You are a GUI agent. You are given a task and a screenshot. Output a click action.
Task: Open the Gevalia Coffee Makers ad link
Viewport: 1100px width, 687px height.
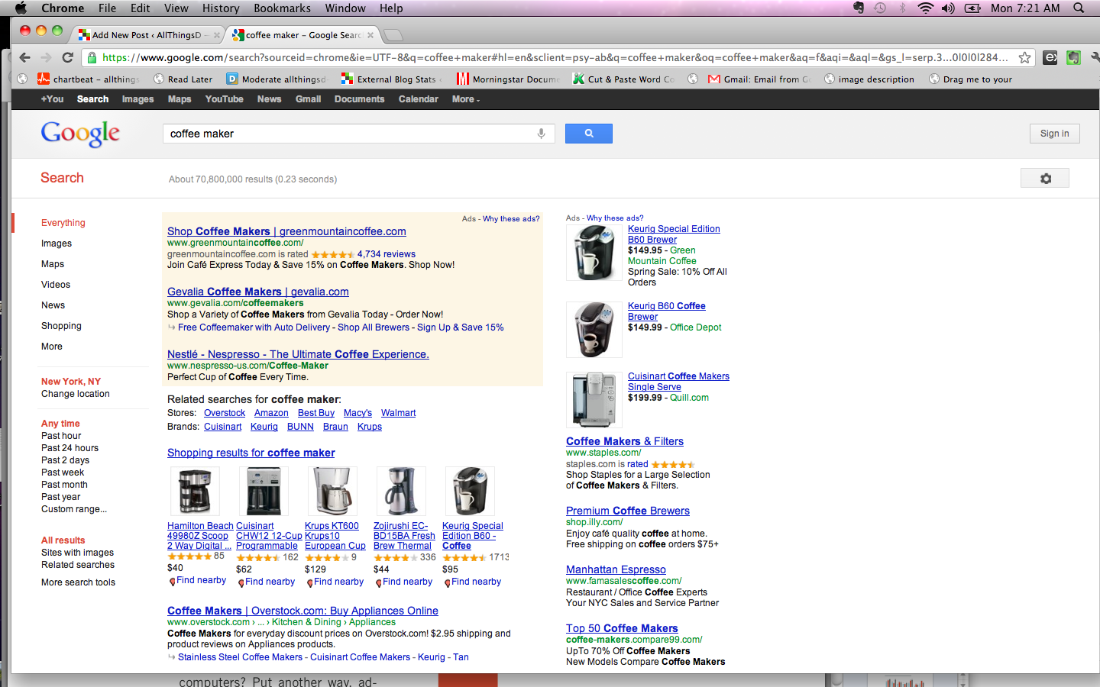[257, 291]
